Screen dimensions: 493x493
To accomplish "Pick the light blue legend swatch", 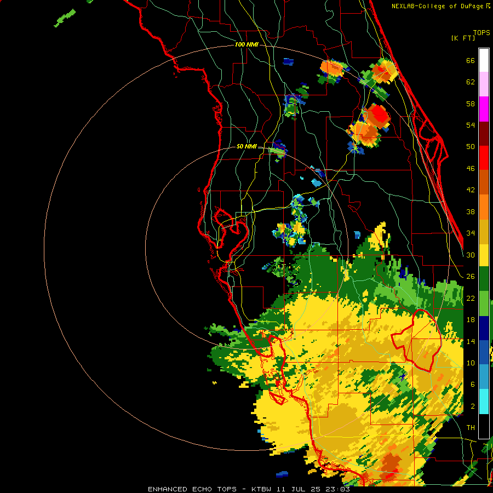I will 484,377.
